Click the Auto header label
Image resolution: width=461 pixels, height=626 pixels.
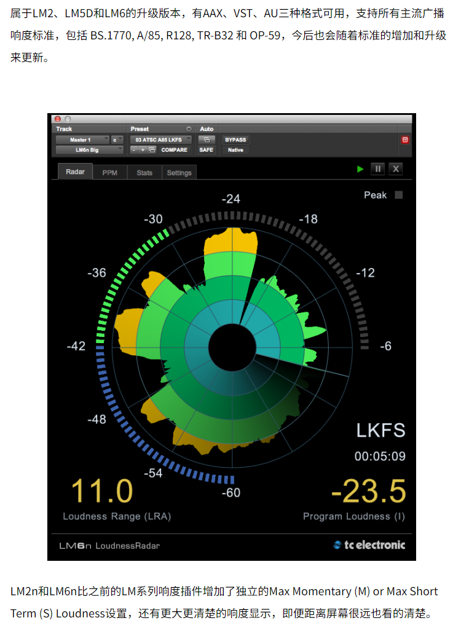point(207,129)
